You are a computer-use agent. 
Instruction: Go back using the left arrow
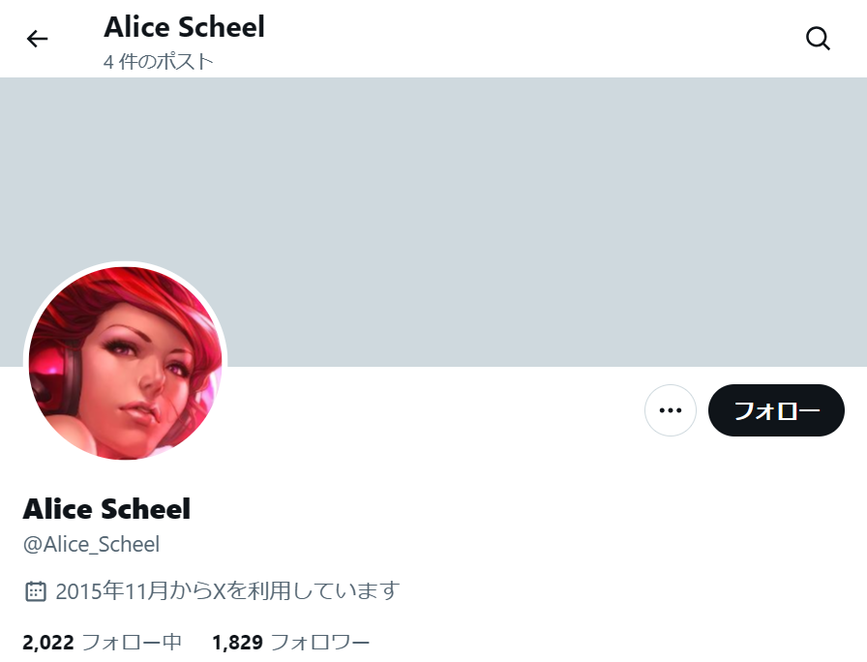tap(37, 39)
